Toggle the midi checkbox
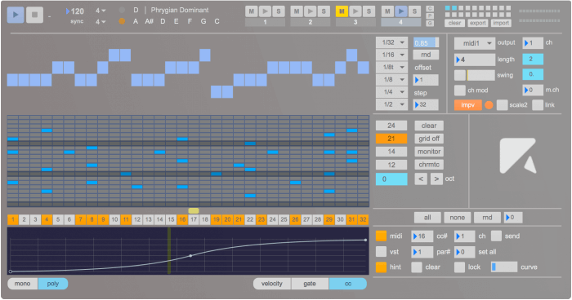The height and width of the screenshot is (300, 572). click(382, 236)
